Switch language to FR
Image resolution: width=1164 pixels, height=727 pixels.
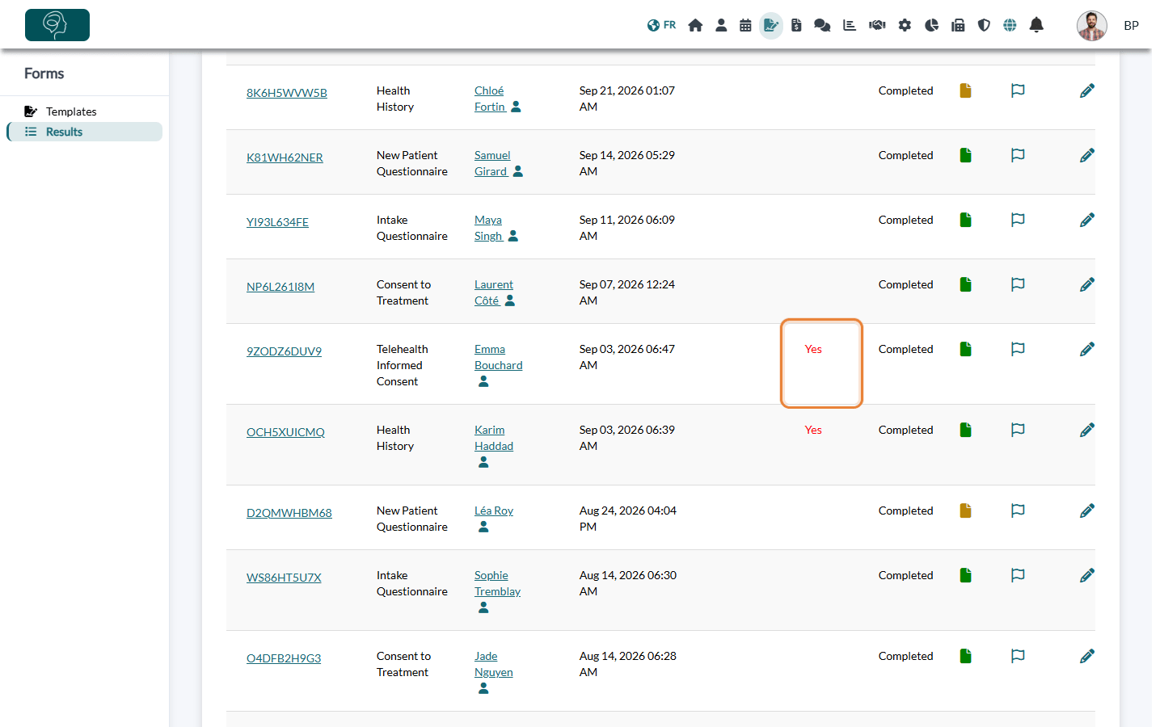point(661,25)
